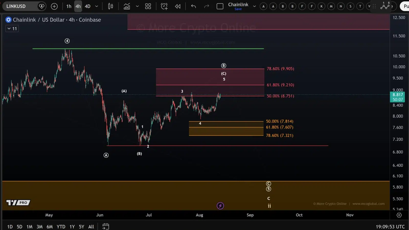Open indicator templates four-squares icon
Viewport: 409px width, 230px height.
pyautogui.click(x=148, y=6)
